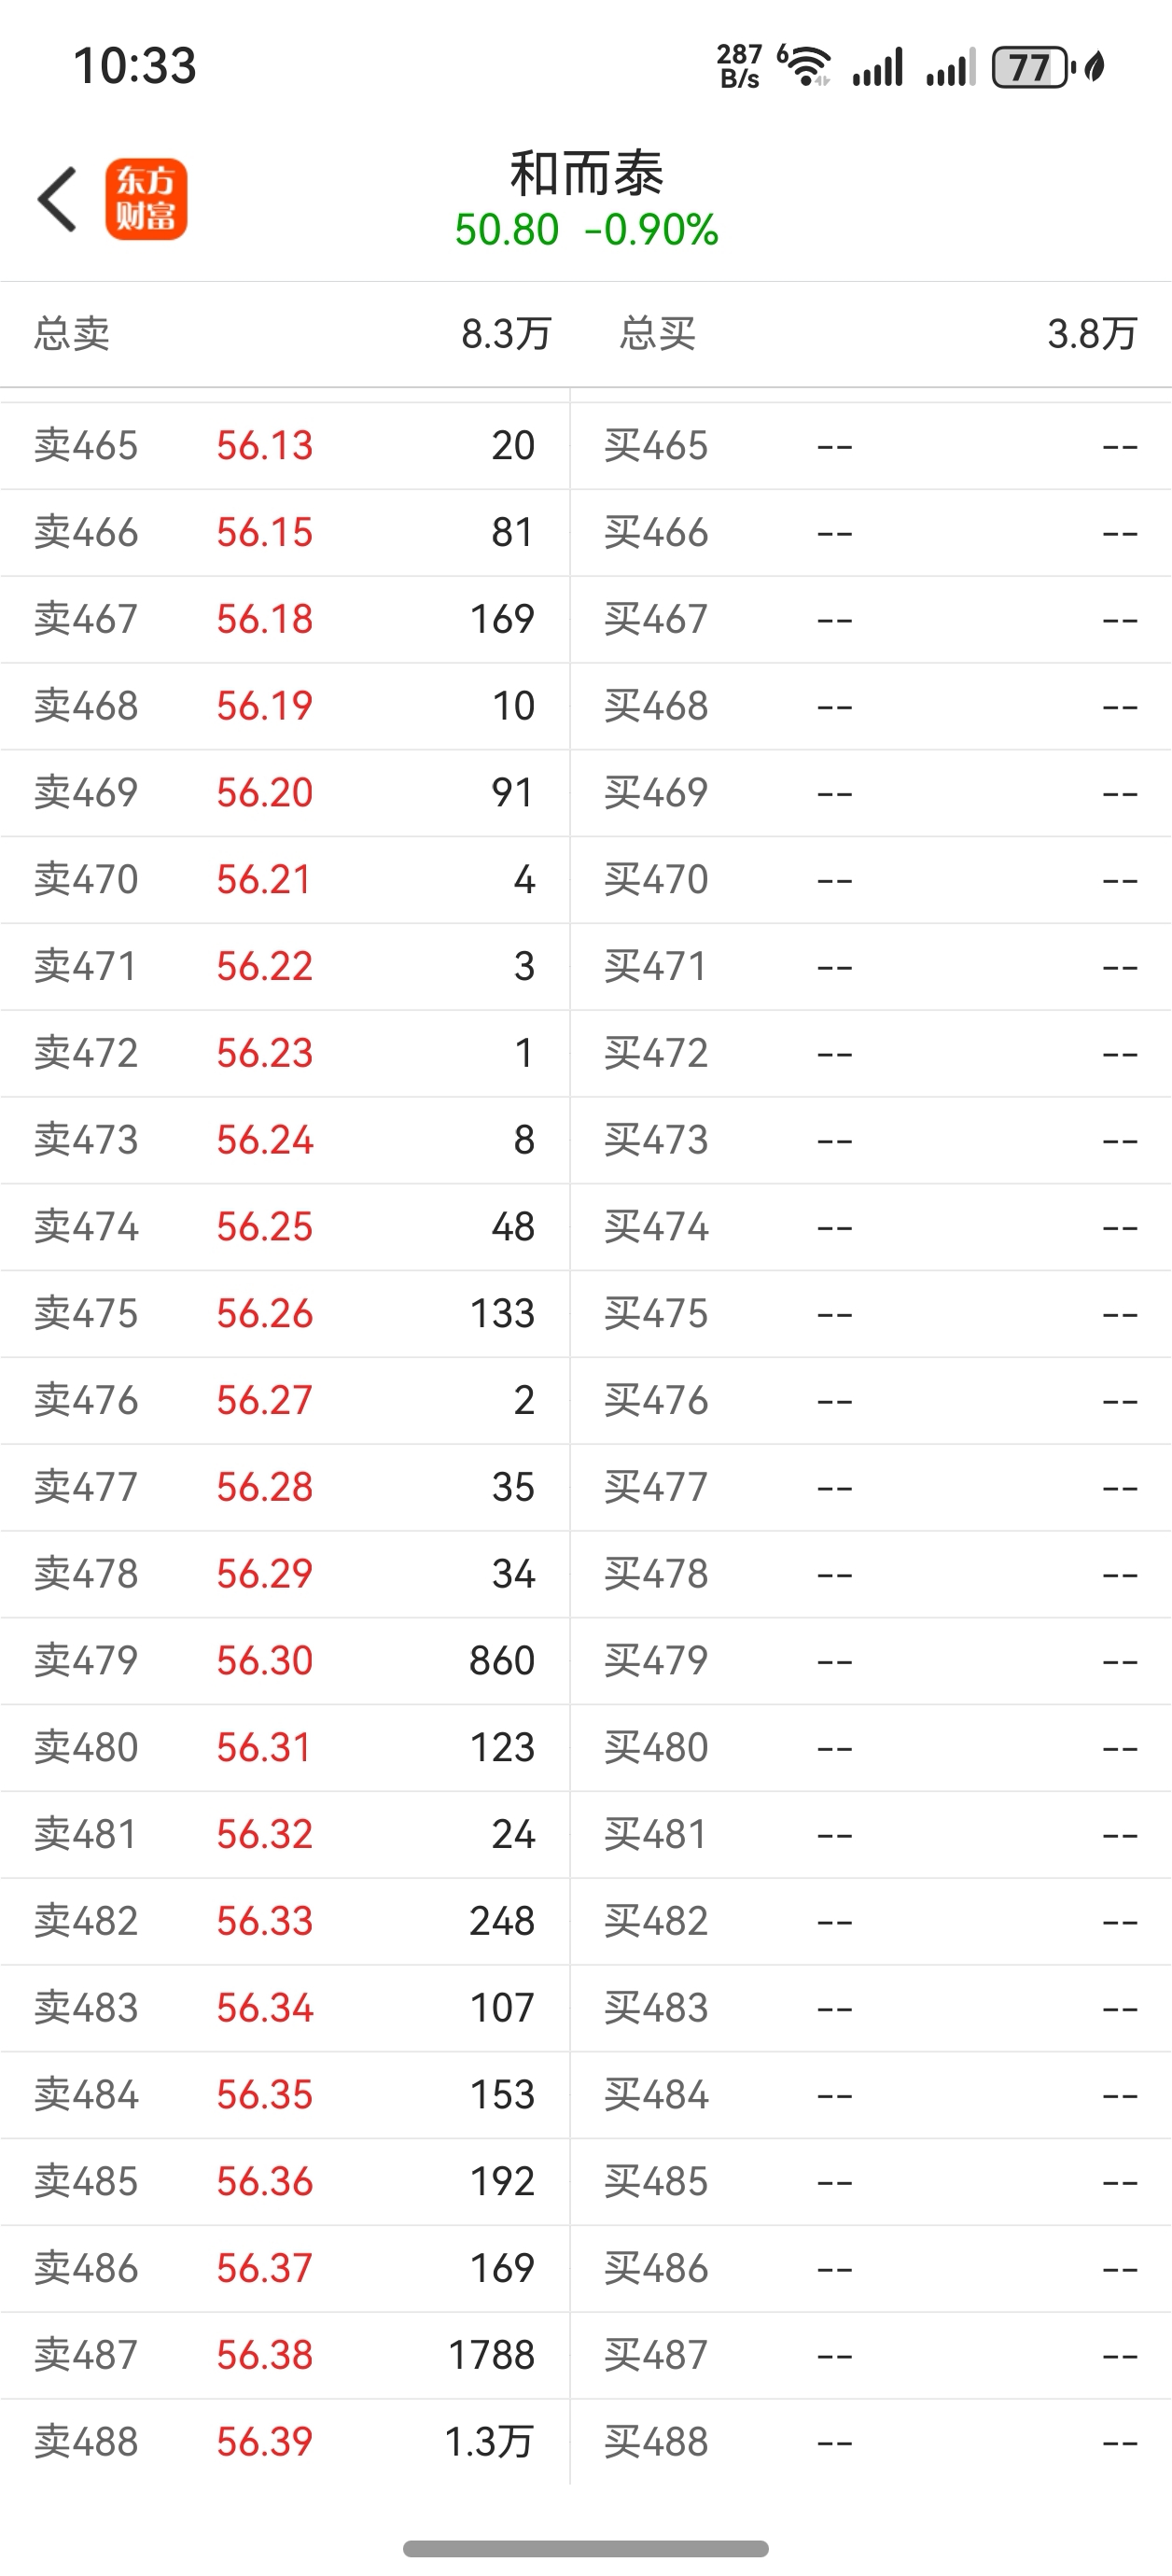Screen dimensions: 1172x2576
Task: Tap the 50.80 stock price
Action: click(x=506, y=230)
